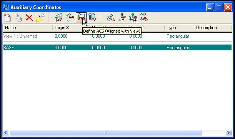Activate Define ACS Aligned with View
235x139 pixels.
pos(81,18)
